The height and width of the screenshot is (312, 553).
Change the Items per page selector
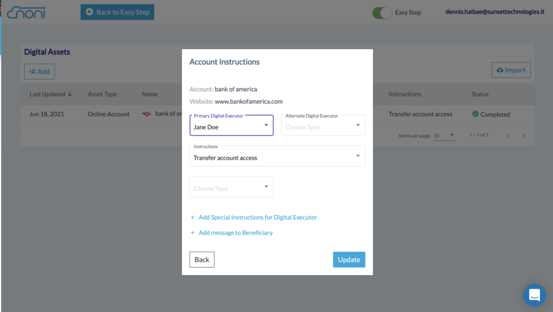(444, 135)
